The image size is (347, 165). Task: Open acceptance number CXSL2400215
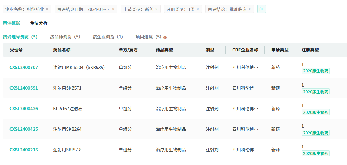(x=24, y=150)
